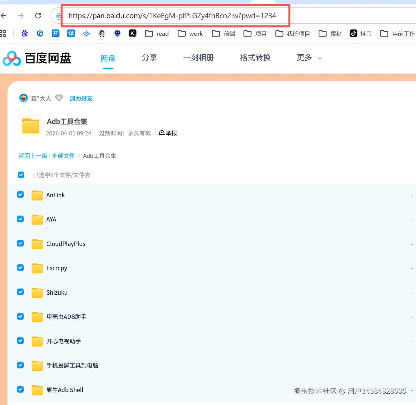
Task: Open the Shizuku folder
Action: coord(57,293)
